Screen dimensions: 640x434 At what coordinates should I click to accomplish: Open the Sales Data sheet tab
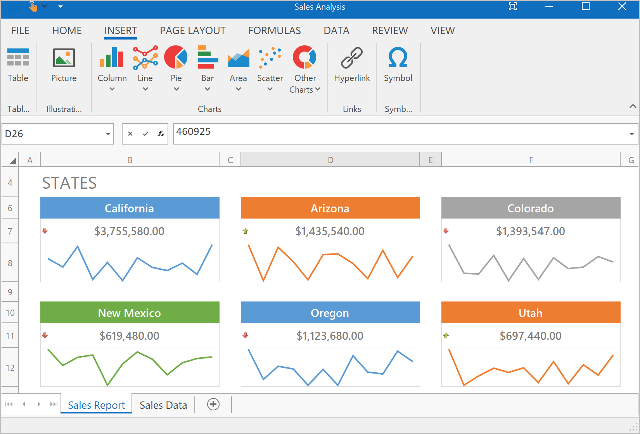click(163, 405)
